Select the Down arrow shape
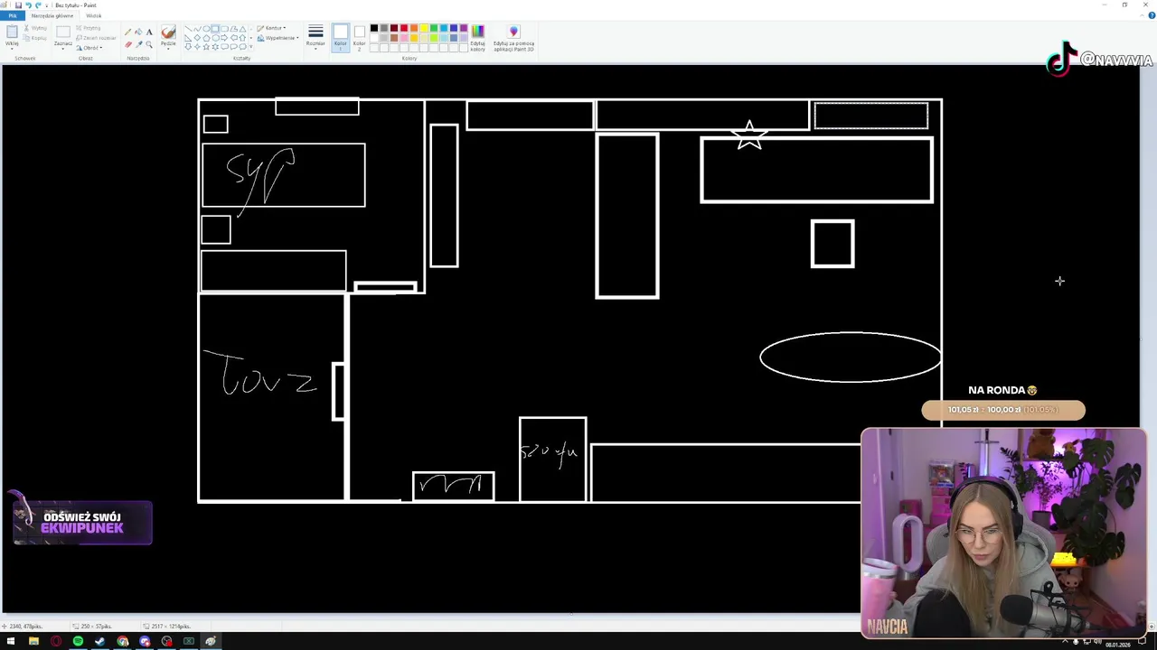The width and height of the screenshot is (1157, 650). [188, 47]
